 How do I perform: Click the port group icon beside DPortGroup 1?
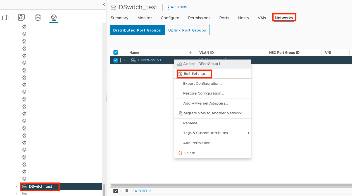(133, 60)
